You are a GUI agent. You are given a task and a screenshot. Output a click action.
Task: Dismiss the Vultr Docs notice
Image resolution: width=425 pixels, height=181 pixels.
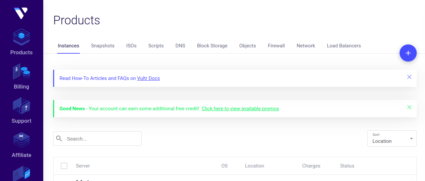[x=409, y=77]
